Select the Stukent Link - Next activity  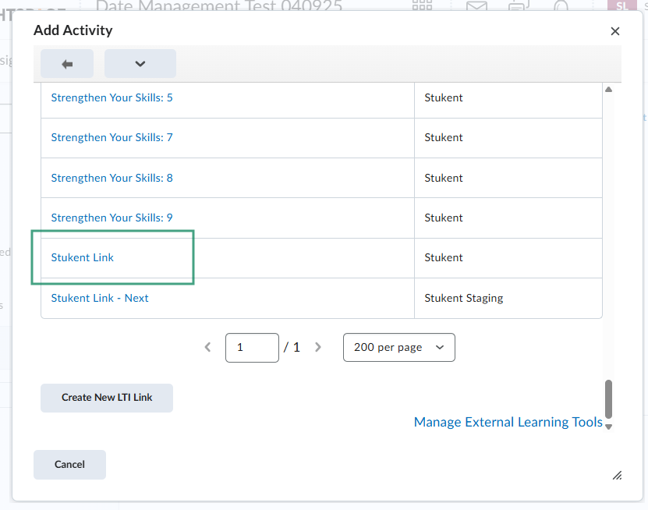tap(100, 298)
